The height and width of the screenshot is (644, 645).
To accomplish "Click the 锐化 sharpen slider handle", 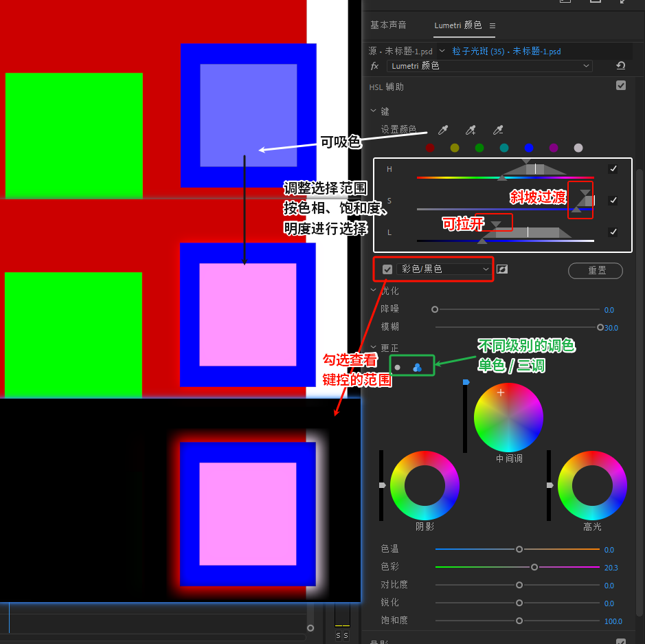I will point(519,603).
